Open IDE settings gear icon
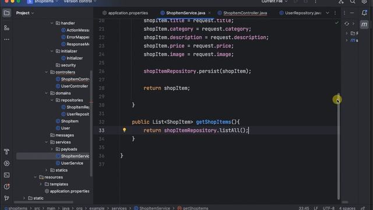This screenshot has width=373, height=210. pyautogui.click(x=364, y=1)
